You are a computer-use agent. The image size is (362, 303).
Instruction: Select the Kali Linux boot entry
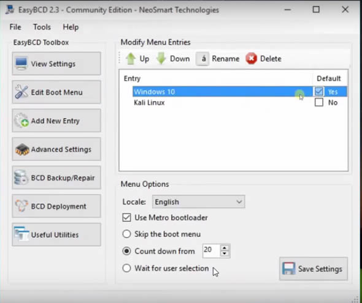click(149, 102)
